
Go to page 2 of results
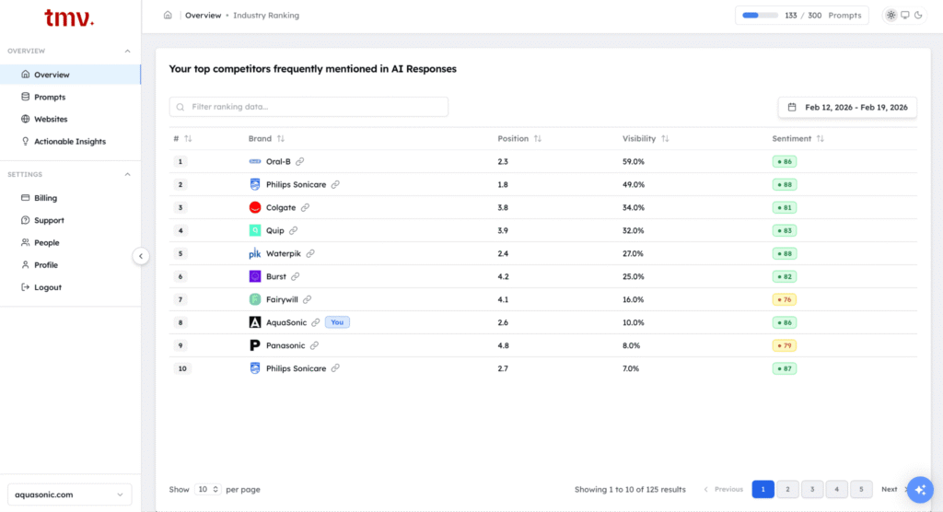pyautogui.click(x=787, y=489)
